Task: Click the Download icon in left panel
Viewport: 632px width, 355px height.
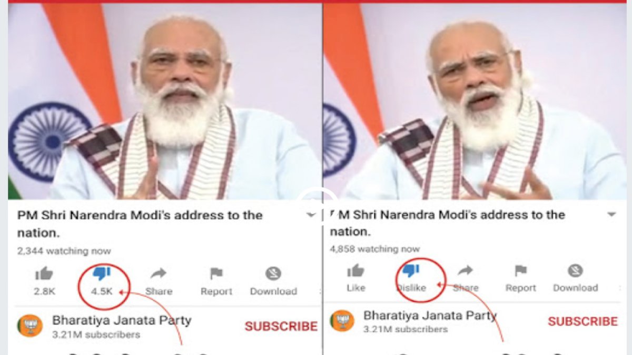Action: pyautogui.click(x=273, y=273)
